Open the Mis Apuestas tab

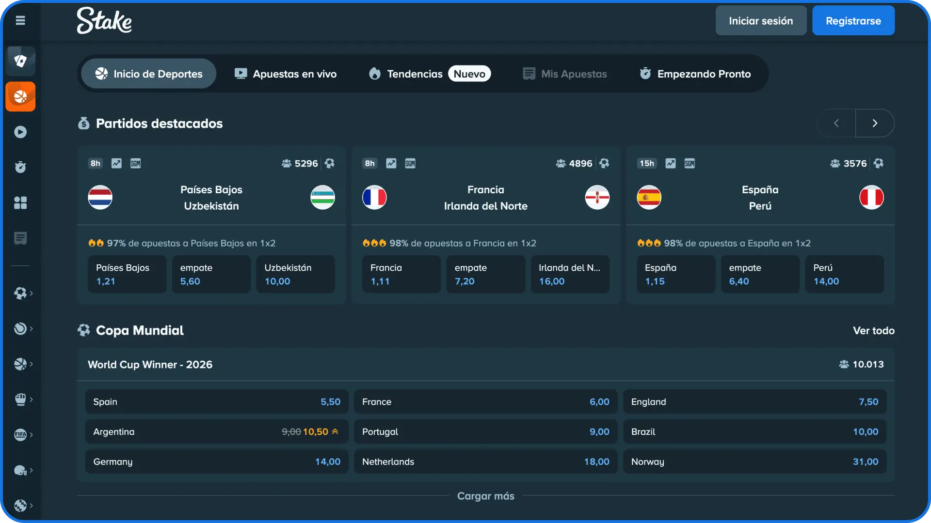(565, 74)
